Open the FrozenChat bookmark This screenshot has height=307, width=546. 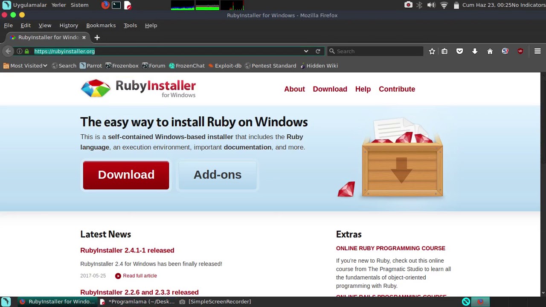click(187, 66)
